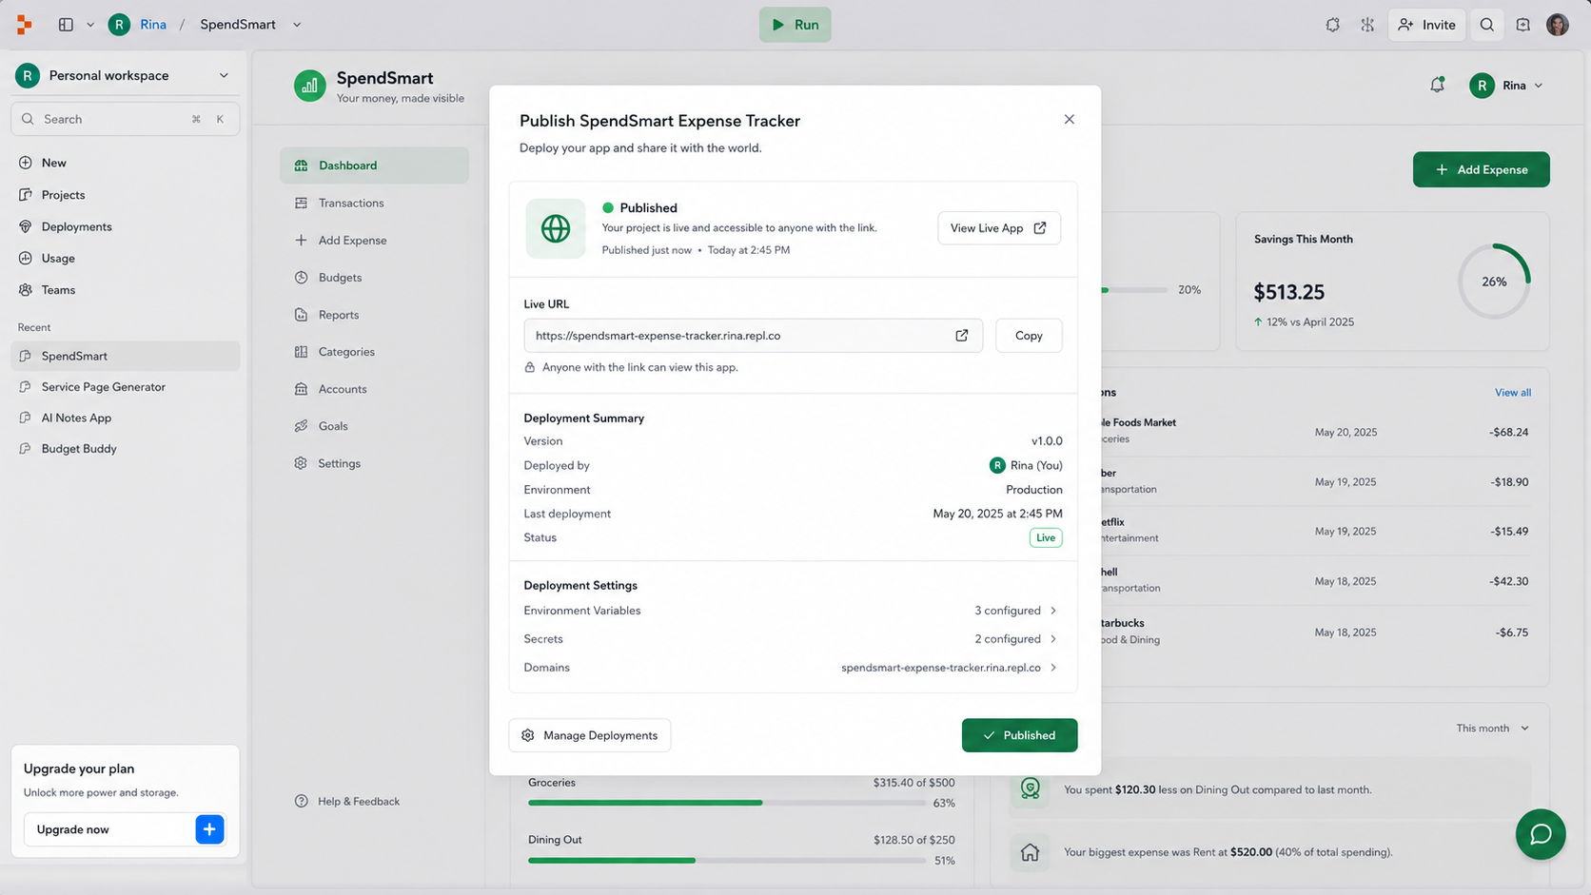Viewport: 1591px width, 895px height.
Task: Expand the Secrets row chevron
Action: (x=1053, y=639)
